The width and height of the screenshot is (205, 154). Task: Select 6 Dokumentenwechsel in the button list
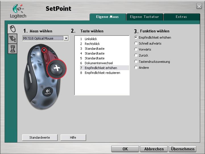tap(104, 63)
